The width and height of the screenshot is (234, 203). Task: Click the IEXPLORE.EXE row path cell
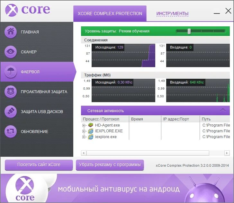point(216,131)
